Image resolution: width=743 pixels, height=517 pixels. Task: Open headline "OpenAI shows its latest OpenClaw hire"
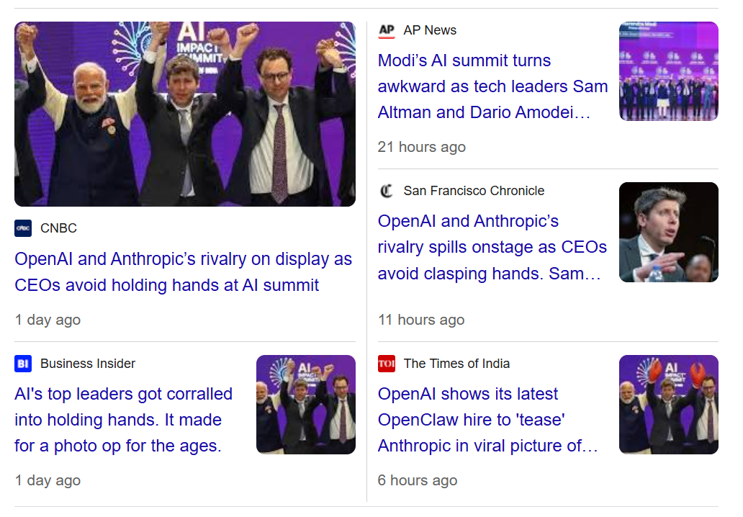tap(488, 420)
